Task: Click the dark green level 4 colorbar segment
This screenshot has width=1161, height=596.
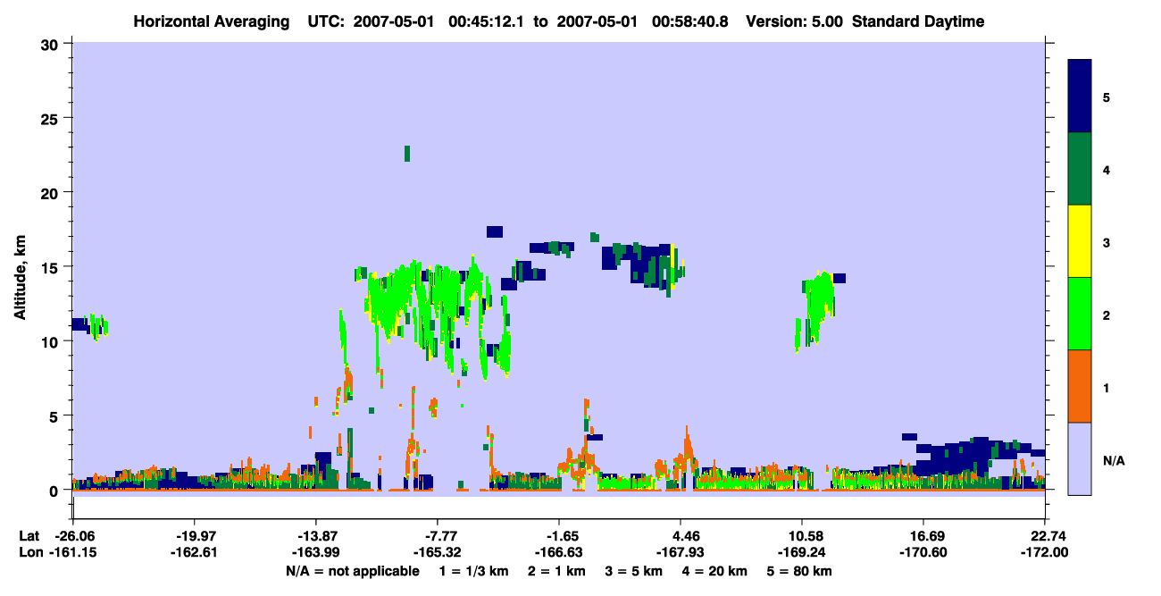Action: click(x=1080, y=169)
